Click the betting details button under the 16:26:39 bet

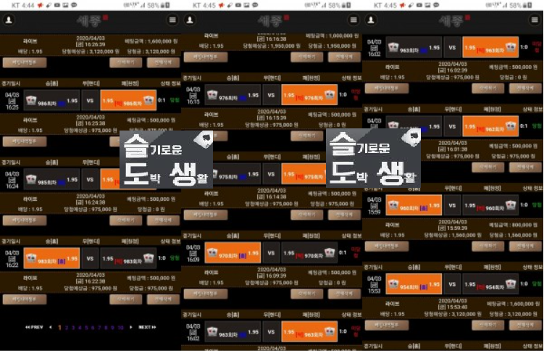pos(24,63)
